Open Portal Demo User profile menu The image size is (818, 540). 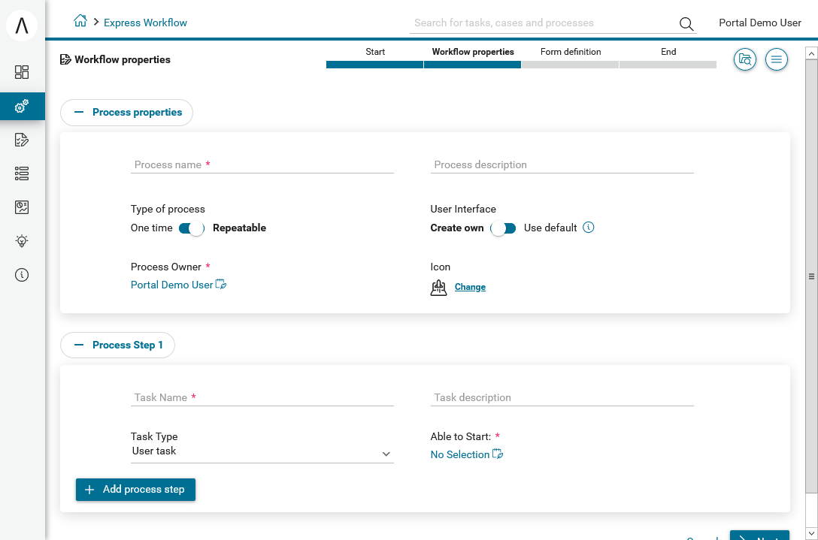pos(759,23)
